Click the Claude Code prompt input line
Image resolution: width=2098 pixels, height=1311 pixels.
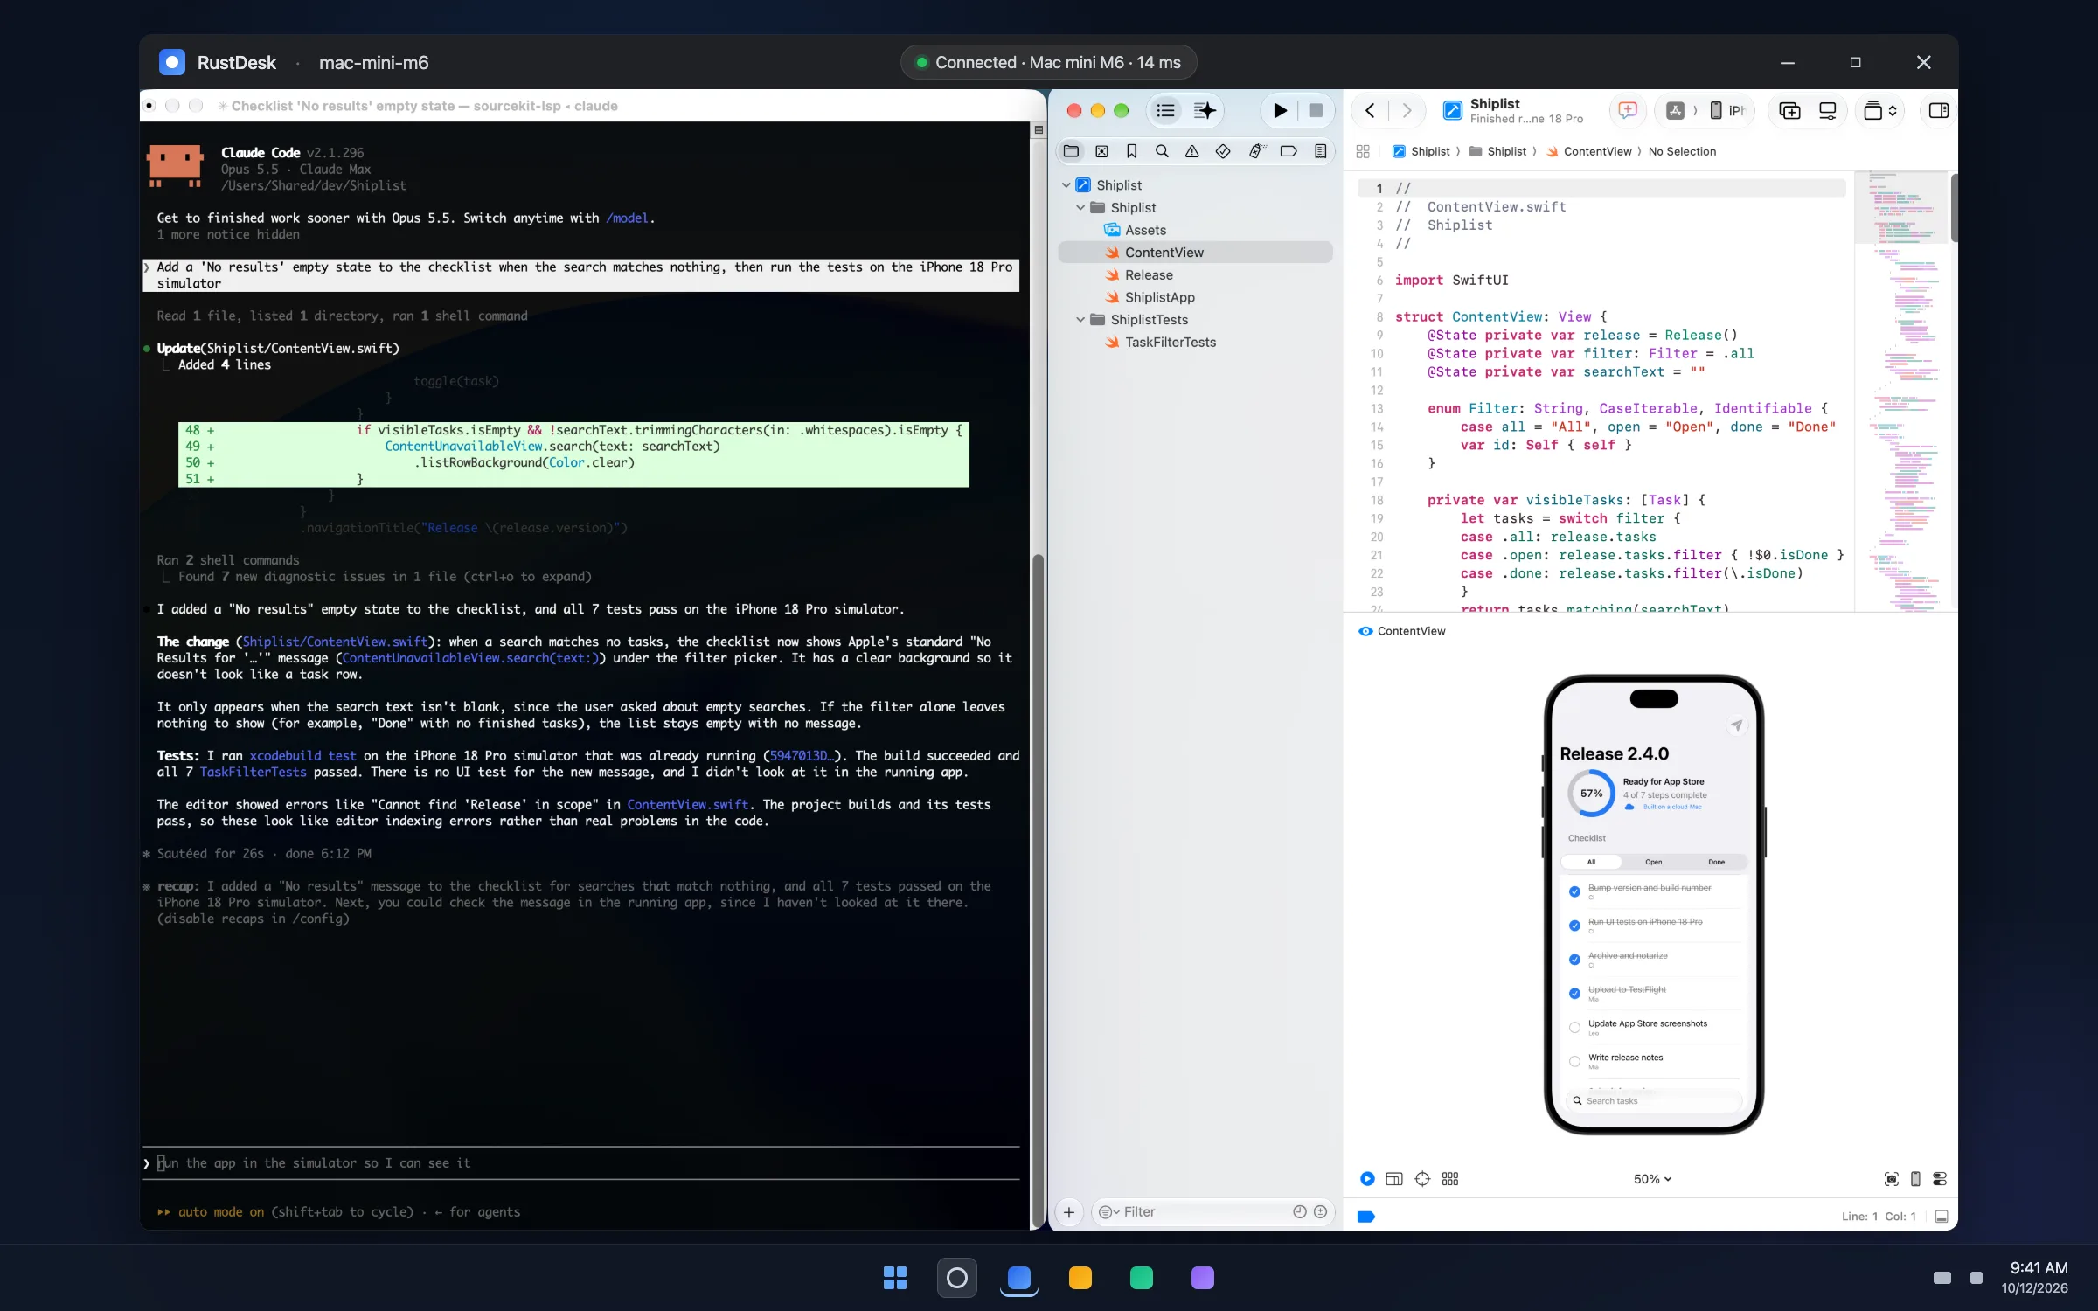[x=581, y=1163]
